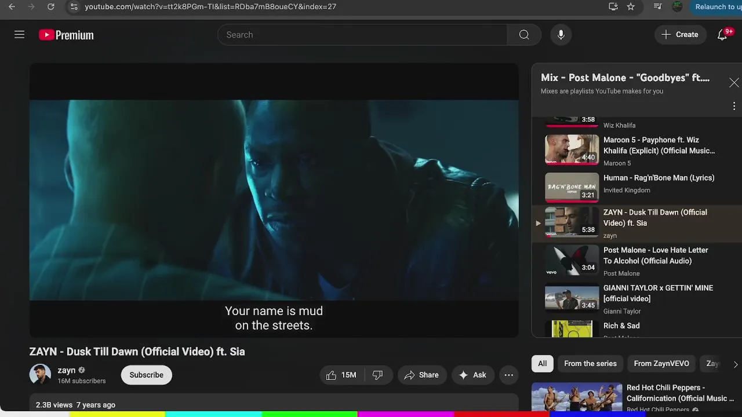
Task: Click Gianni Taylor channel label
Action: [x=622, y=311]
